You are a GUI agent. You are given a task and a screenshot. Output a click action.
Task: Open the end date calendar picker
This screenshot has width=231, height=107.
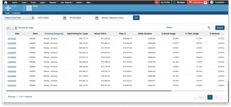(x=97, y=18)
